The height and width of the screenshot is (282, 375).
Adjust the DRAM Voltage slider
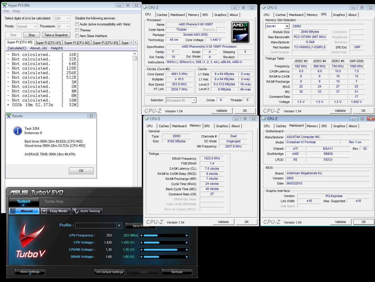[164, 257]
